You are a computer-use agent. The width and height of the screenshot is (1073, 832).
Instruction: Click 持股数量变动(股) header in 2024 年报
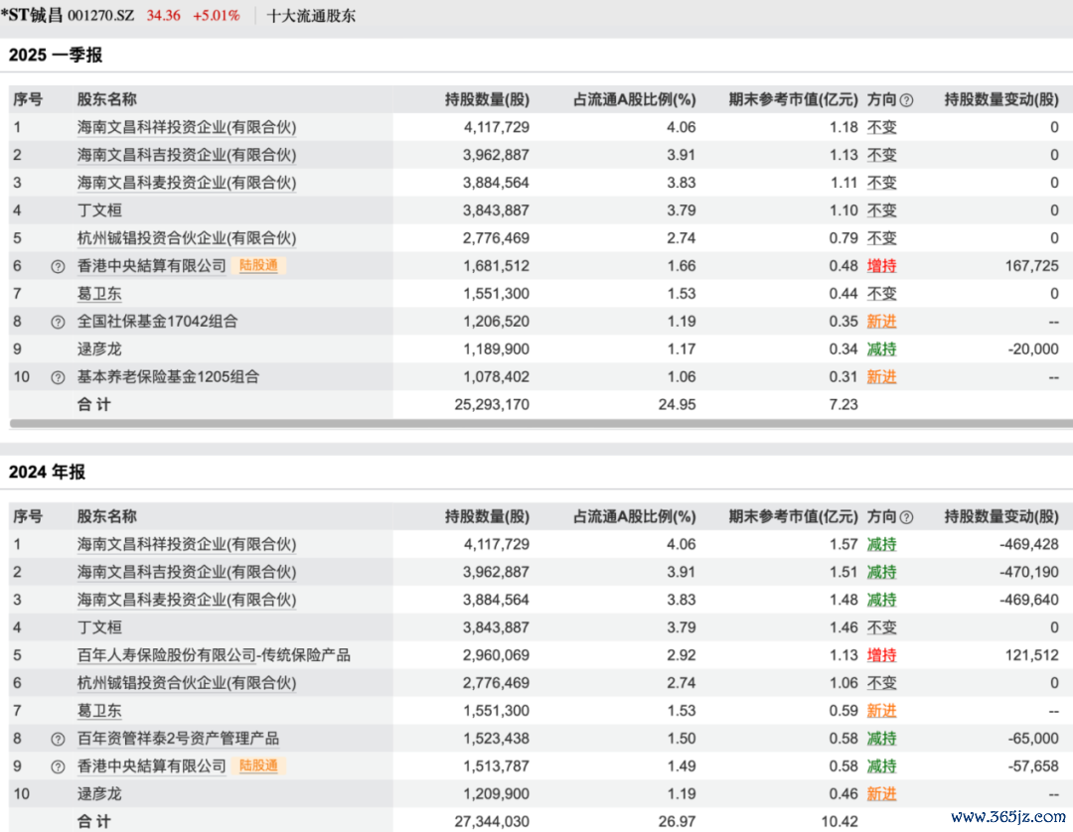pos(1000,516)
